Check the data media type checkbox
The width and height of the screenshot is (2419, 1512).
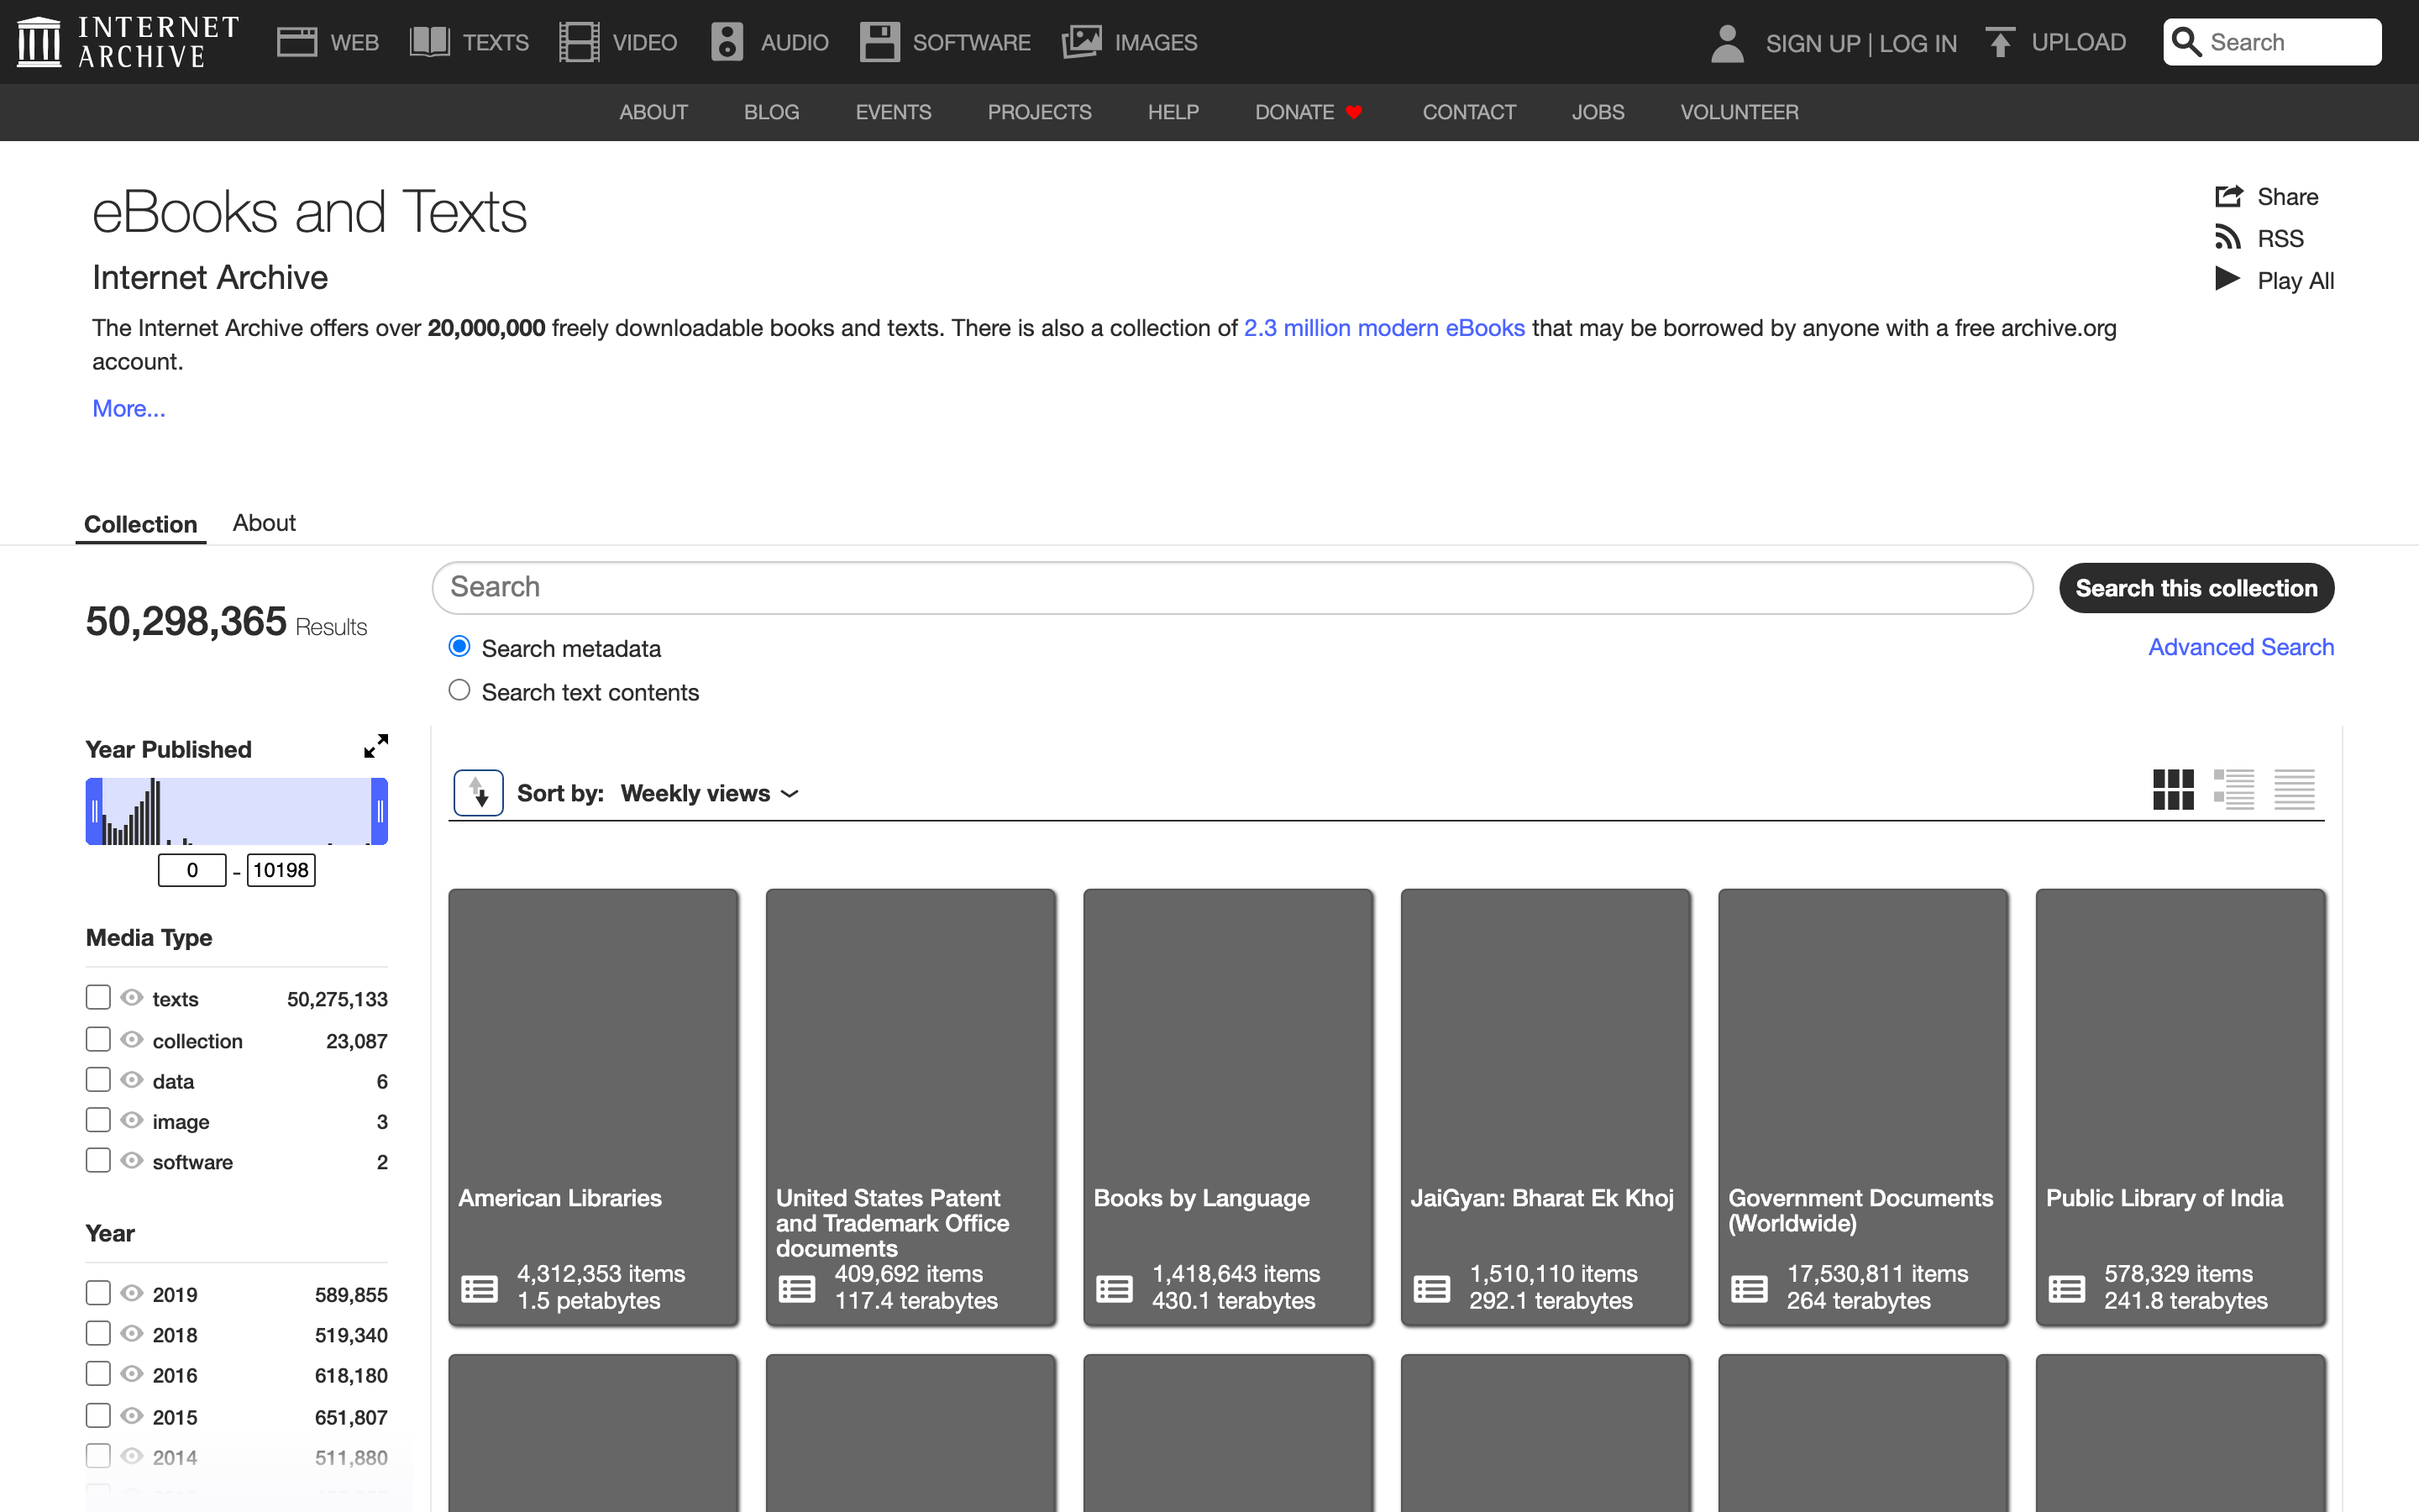[x=98, y=1080]
